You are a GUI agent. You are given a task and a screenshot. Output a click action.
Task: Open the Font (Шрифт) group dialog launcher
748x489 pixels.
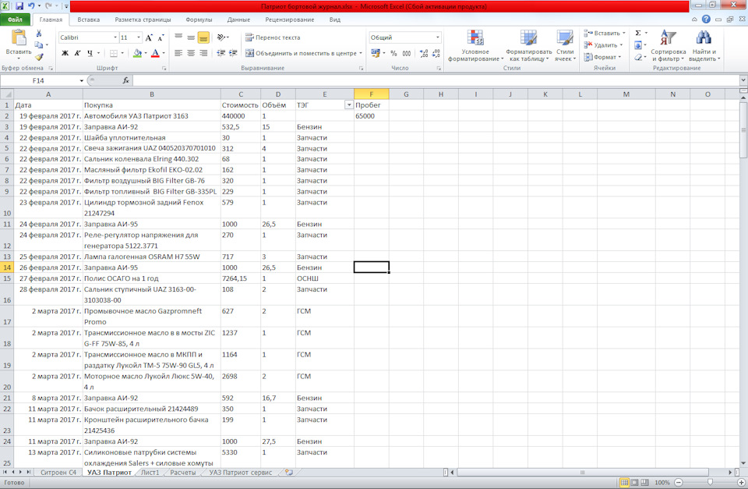tap(164, 69)
